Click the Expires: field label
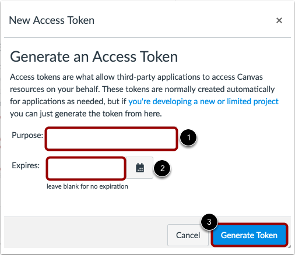 (x=26, y=165)
